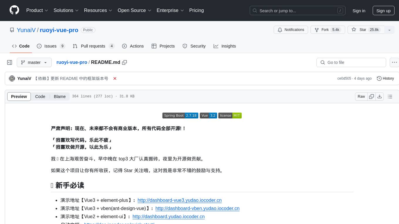
Task: Expand the Solutions dropdown
Action: 66,10
